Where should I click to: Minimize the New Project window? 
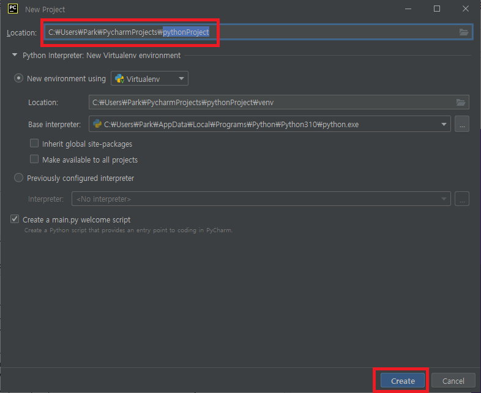pyautogui.click(x=408, y=9)
